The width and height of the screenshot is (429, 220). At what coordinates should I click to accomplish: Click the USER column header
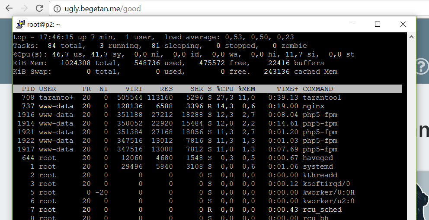(x=48, y=89)
